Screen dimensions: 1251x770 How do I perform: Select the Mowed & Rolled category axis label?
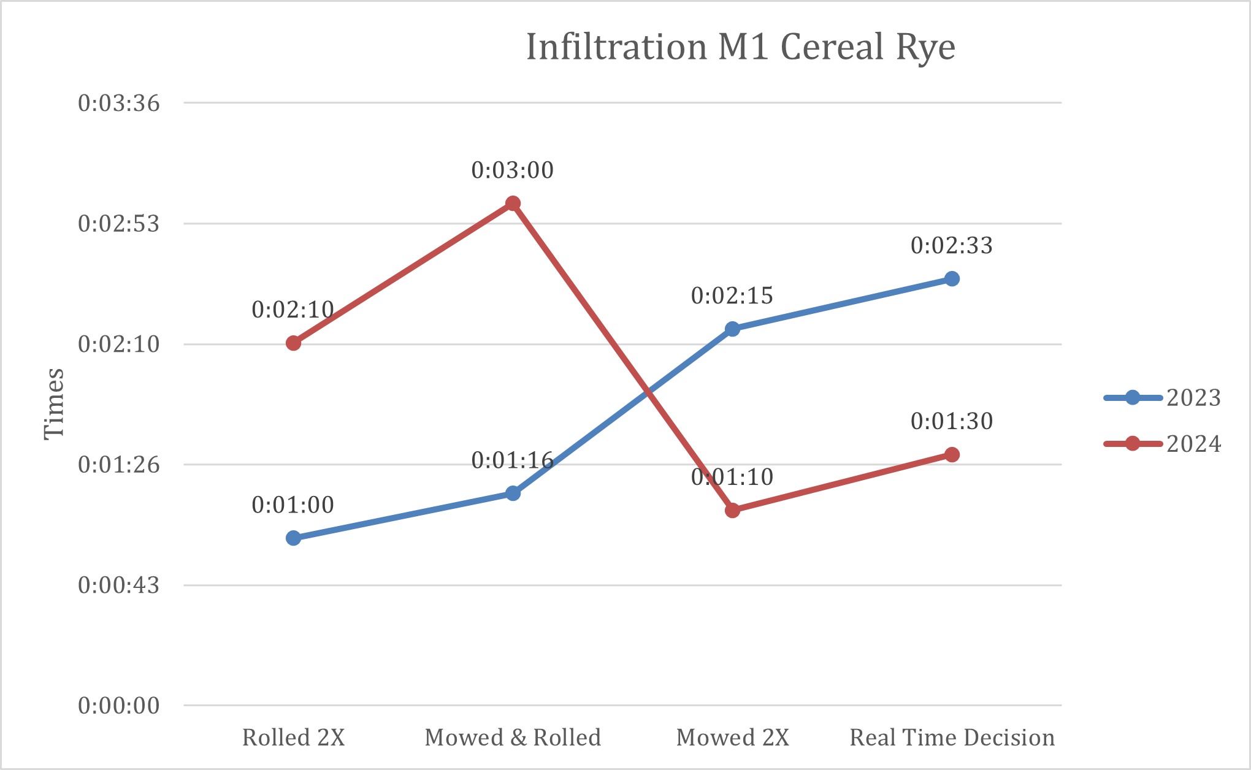[513, 738]
